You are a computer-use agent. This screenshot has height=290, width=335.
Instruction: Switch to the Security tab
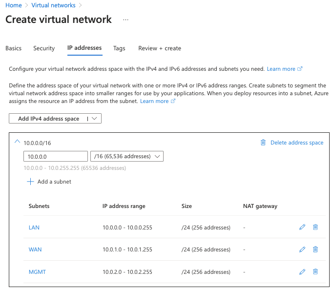coord(44,48)
